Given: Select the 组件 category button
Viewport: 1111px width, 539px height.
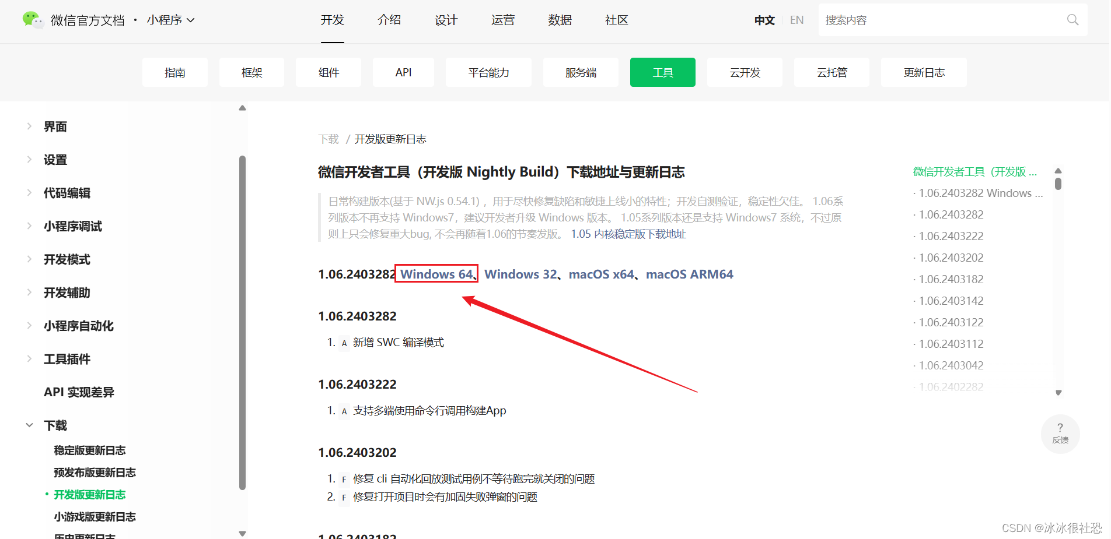Looking at the screenshot, I should (x=329, y=72).
